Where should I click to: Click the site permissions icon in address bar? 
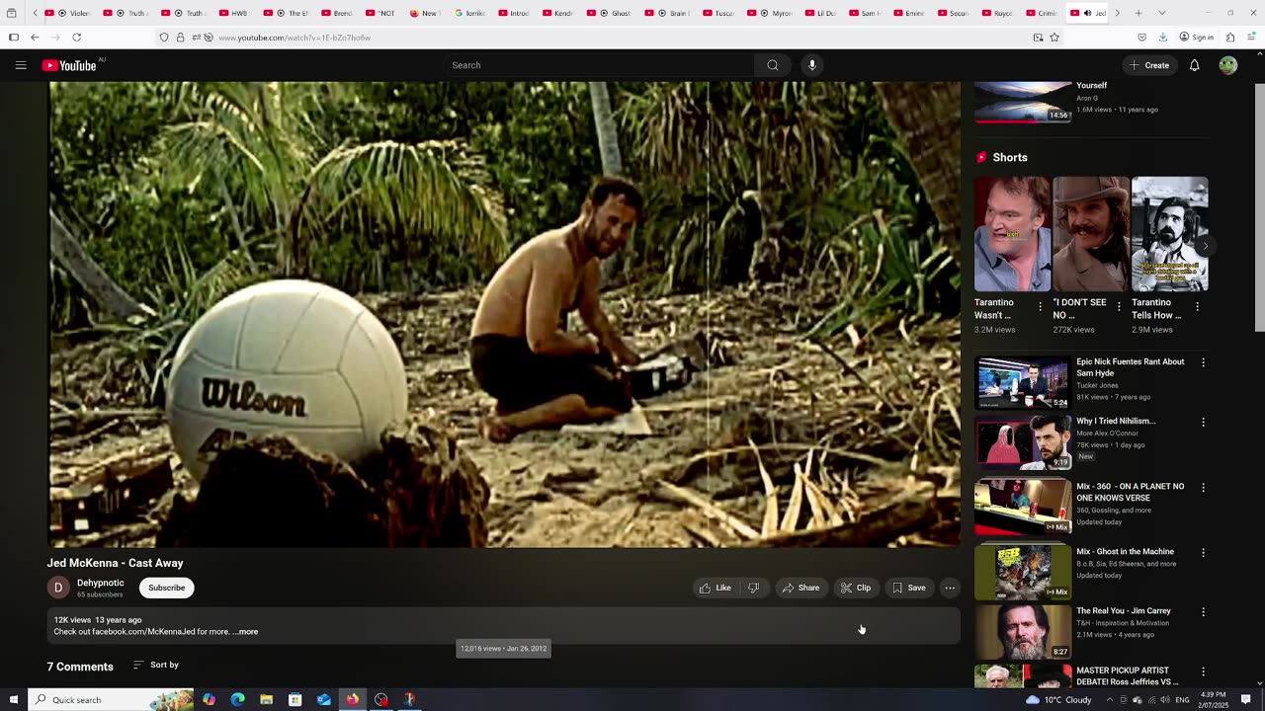196,38
